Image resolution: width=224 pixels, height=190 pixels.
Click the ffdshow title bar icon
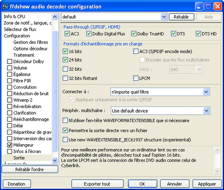(5, 6)
